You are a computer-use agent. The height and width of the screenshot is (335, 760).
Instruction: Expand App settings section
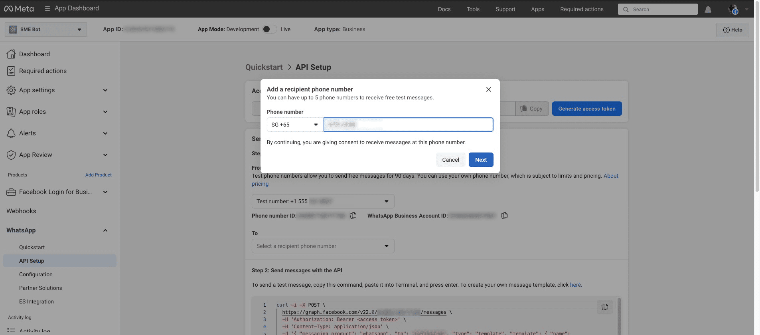click(105, 90)
